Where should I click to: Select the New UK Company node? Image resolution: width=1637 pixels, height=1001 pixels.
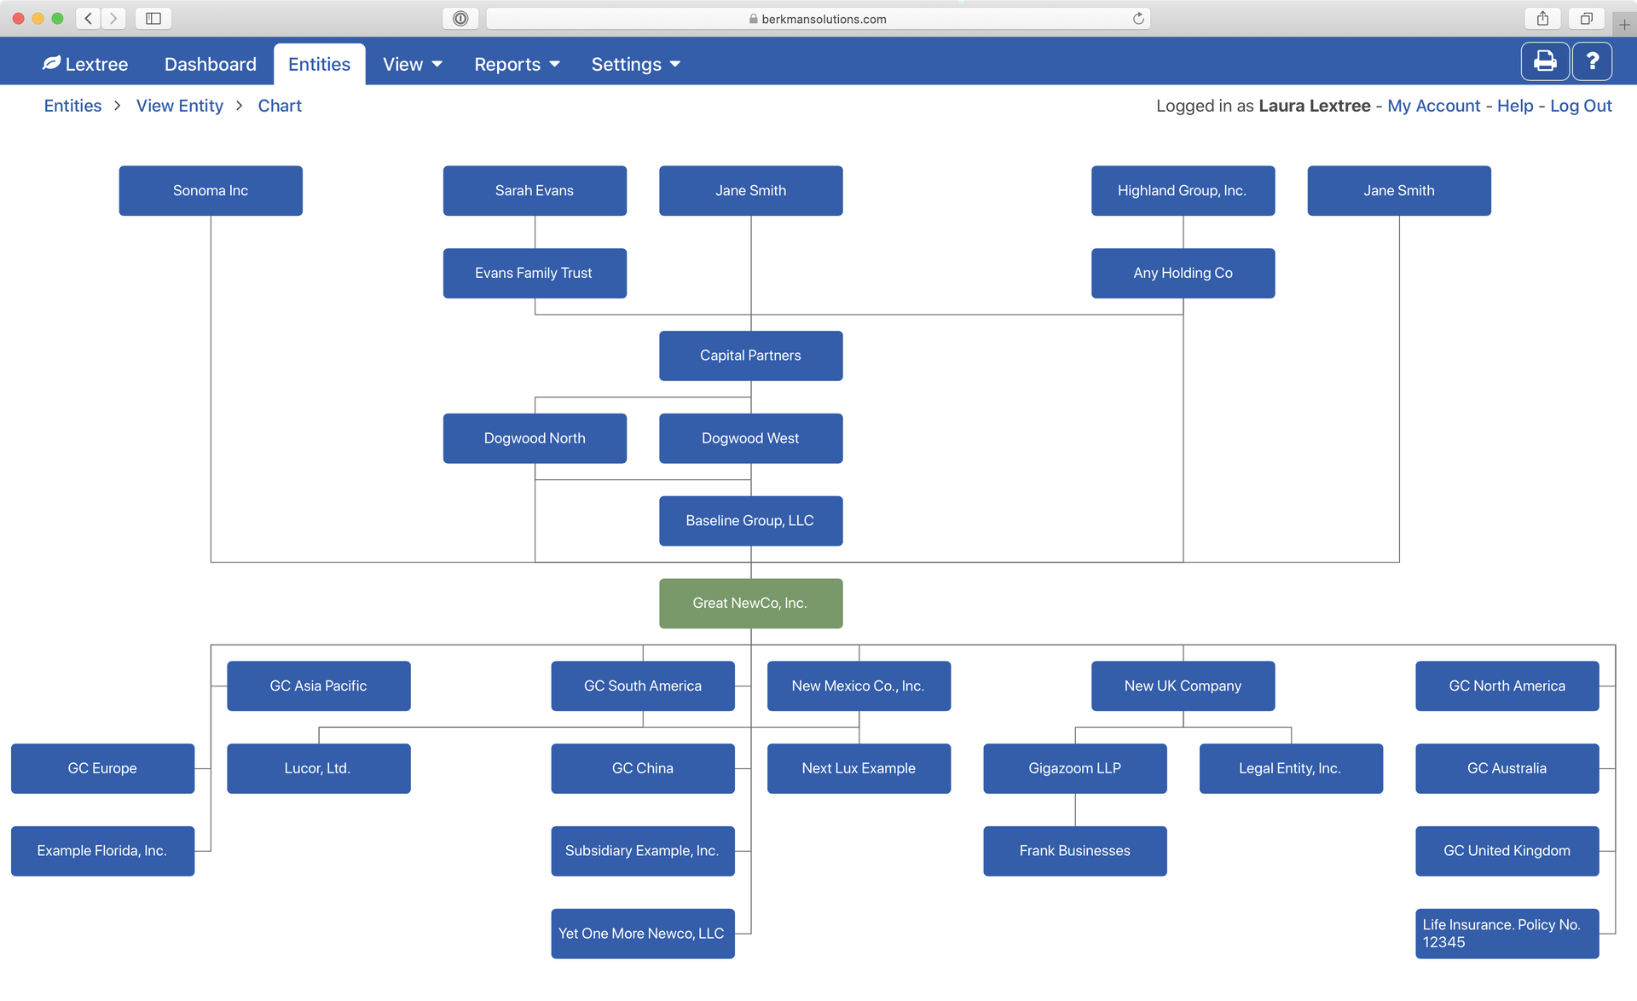pyautogui.click(x=1183, y=686)
